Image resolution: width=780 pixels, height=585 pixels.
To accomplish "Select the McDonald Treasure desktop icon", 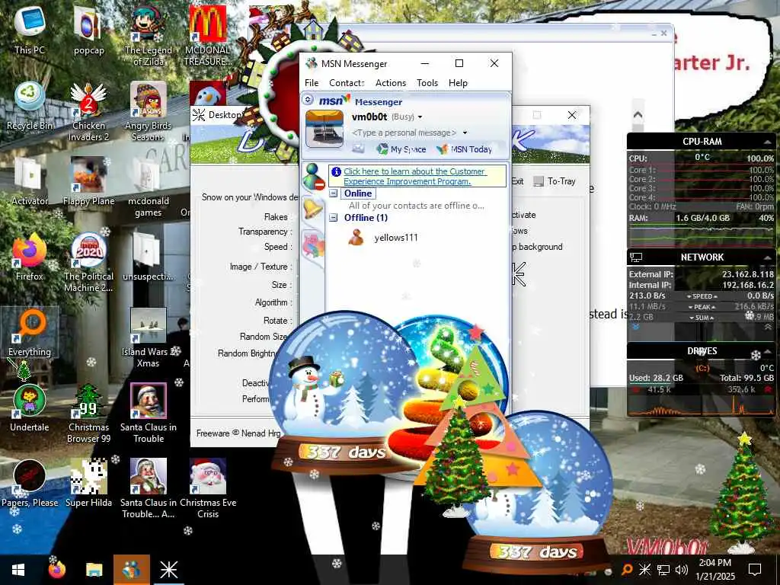I will tap(207, 36).
